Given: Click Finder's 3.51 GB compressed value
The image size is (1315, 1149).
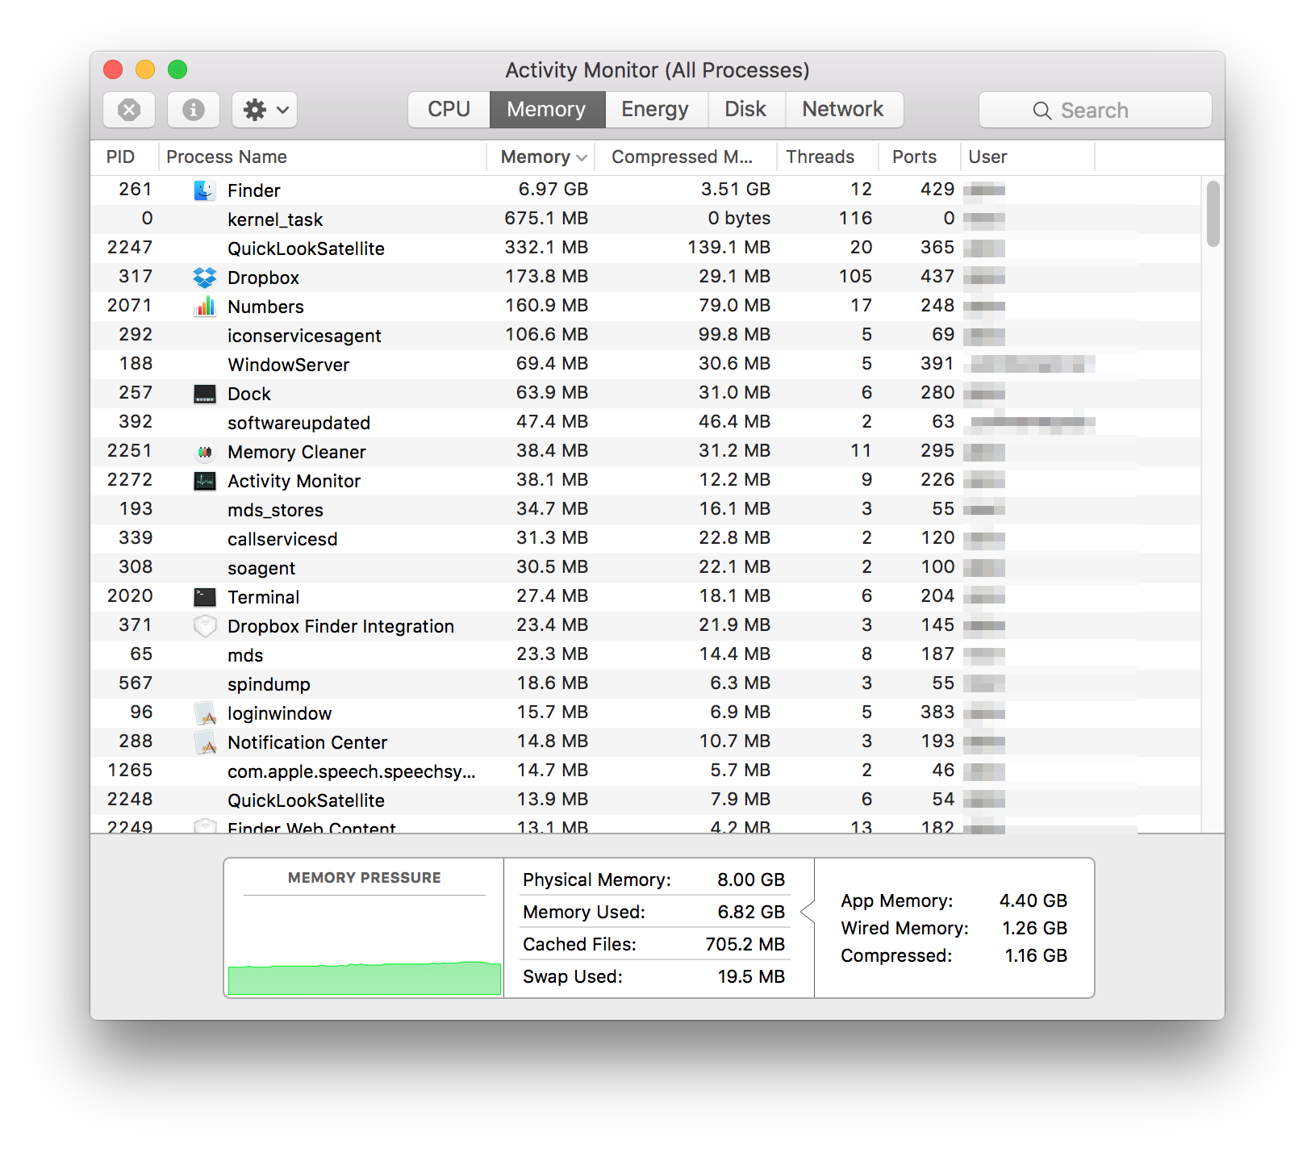Looking at the screenshot, I should tap(735, 190).
